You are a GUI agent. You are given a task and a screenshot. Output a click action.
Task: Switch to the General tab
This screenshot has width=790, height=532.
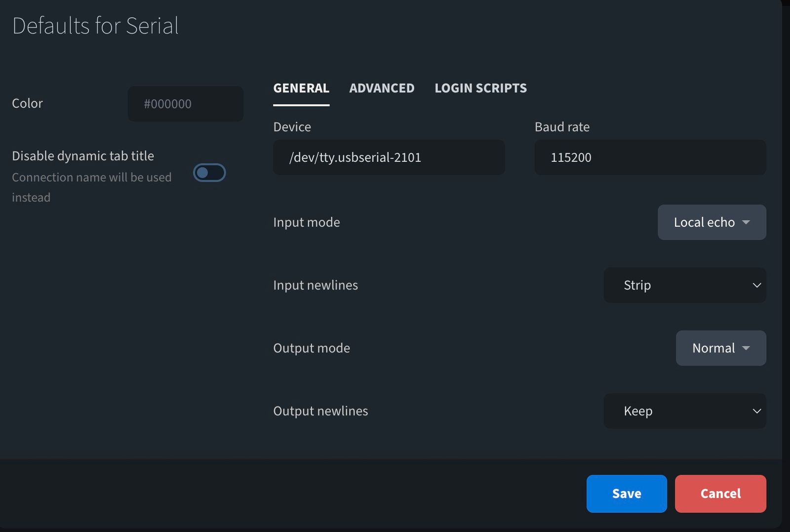[x=301, y=88]
